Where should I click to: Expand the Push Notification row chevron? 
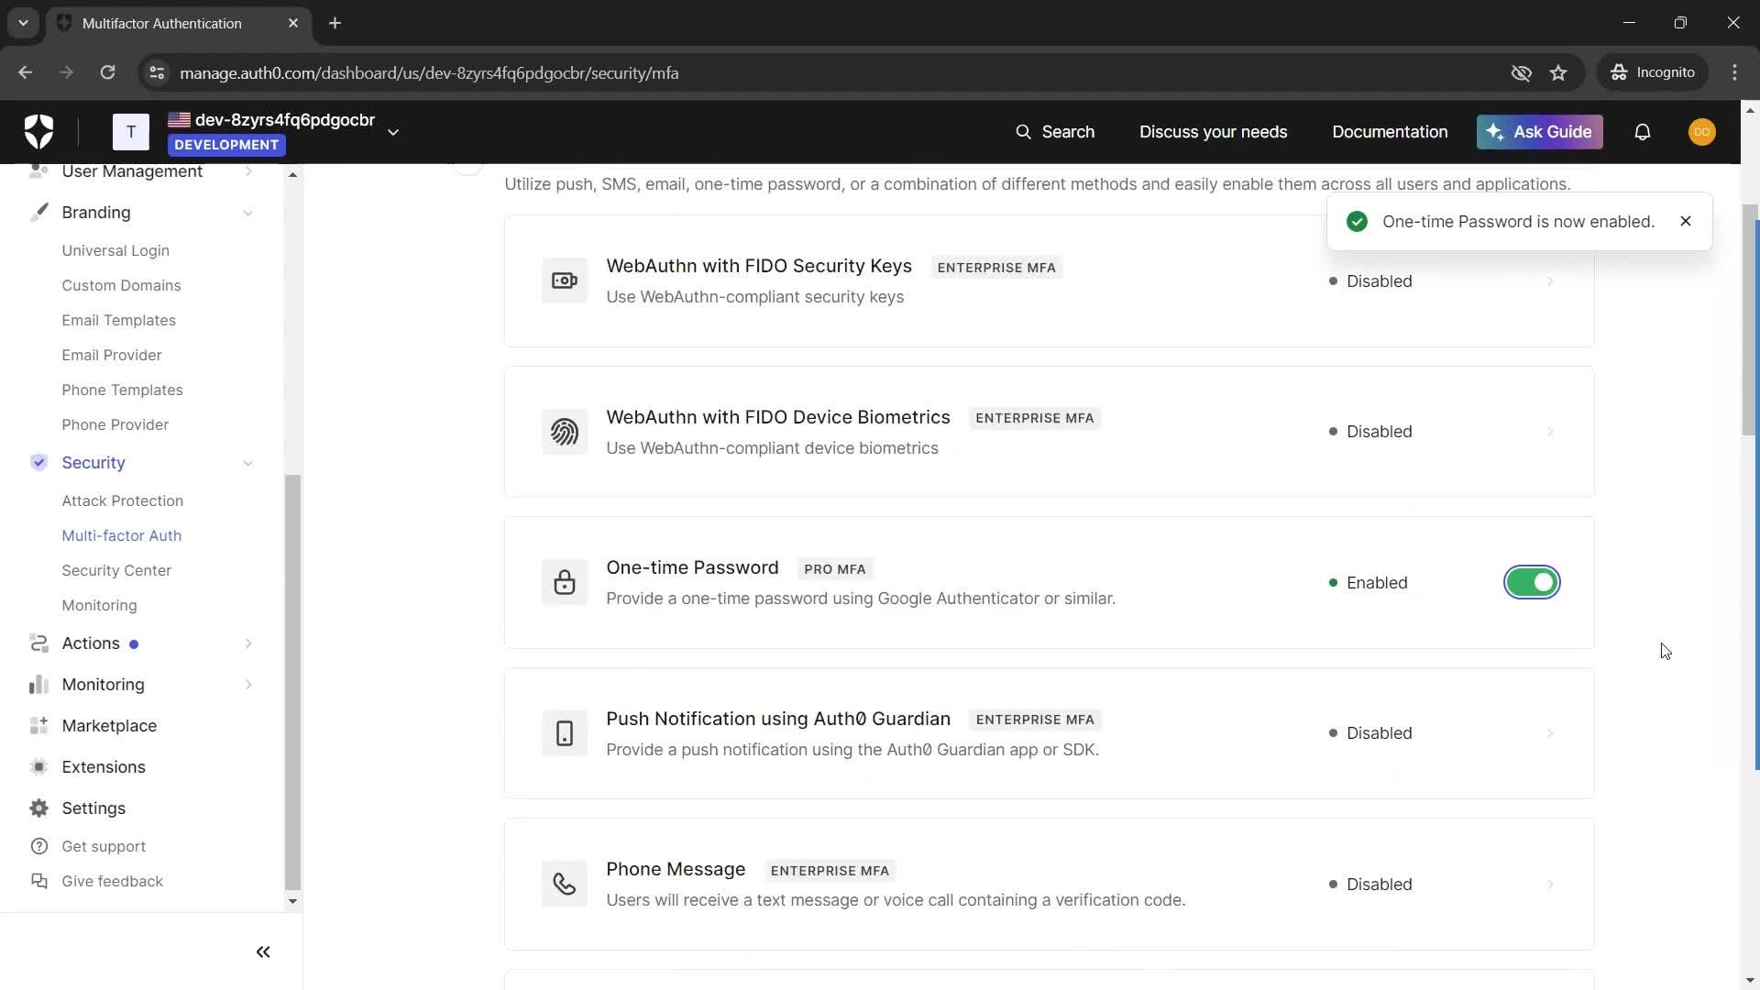click(x=1550, y=733)
